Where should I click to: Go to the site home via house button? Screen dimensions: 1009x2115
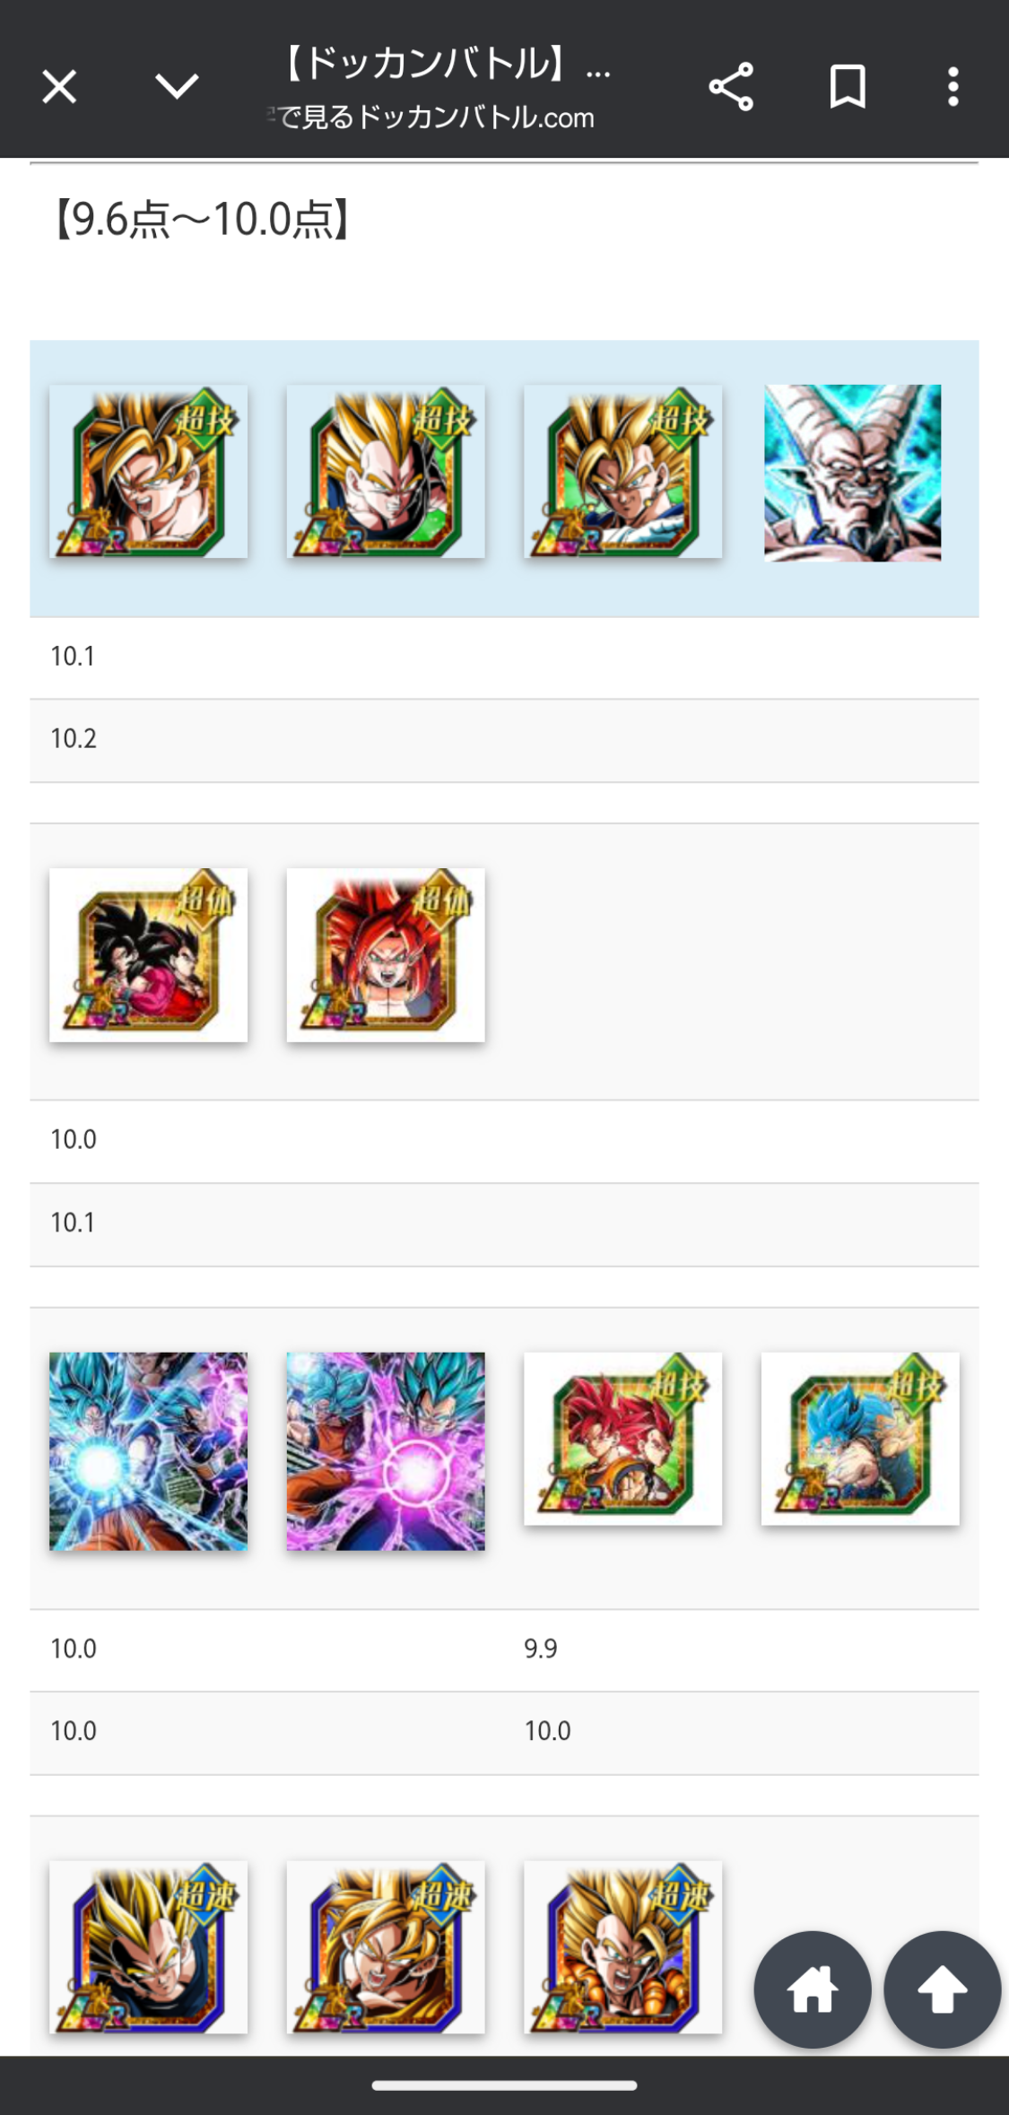coord(813,1989)
